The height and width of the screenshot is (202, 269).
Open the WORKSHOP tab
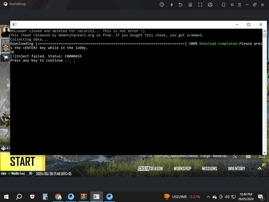[x=182, y=169]
